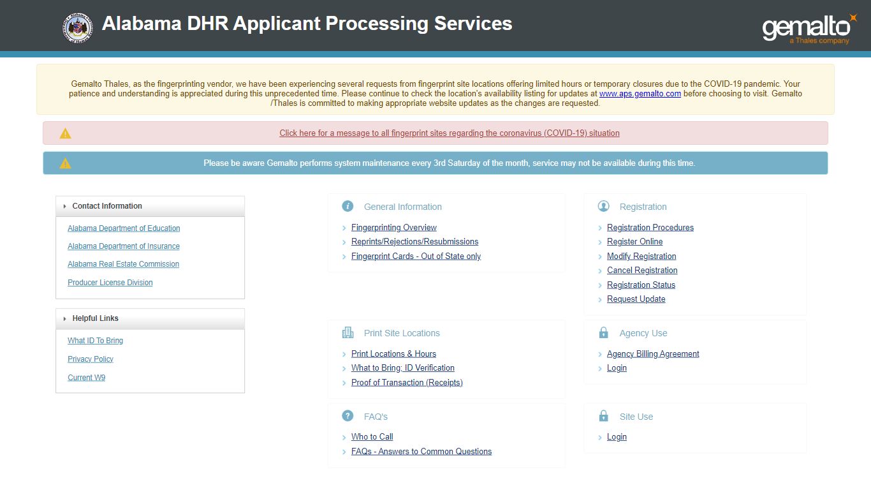
Task: Open Alabama Department of Education contact
Action: tap(124, 228)
